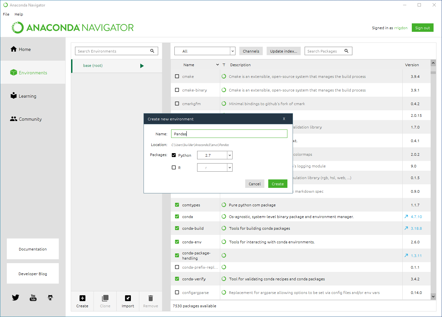Click the Create environment plus icon
The image size is (442, 317).
point(82,298)
